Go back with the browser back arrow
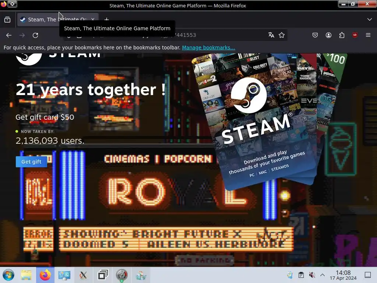The width and height of the screenshot is (377, 283). click(x=9, y=35)
